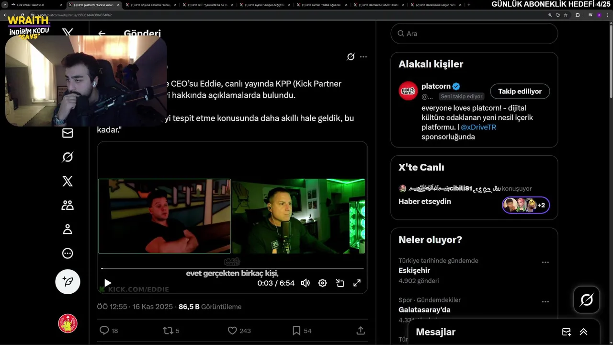Image resolution: width=613 pixels, height=345 pixels.
Task: Open the Profile icon in sidebar
Action: 68,229
